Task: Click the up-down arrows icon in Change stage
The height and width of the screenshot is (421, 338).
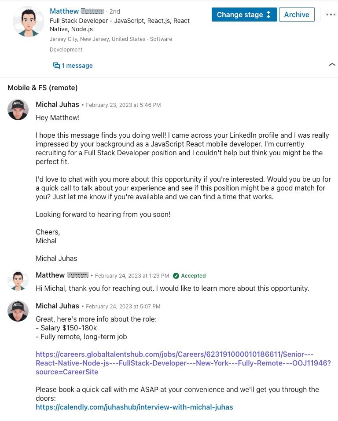Action: coord(268,15)
